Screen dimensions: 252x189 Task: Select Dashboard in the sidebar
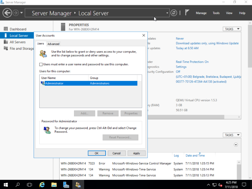pyautogui.click(x=18, y=29)
